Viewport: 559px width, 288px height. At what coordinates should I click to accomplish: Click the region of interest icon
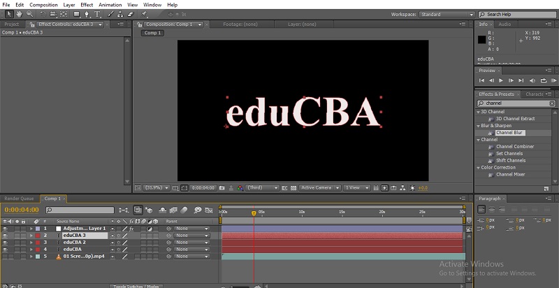point(285,188)
